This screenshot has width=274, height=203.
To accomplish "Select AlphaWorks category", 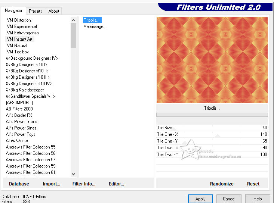I will click(17, 141).
